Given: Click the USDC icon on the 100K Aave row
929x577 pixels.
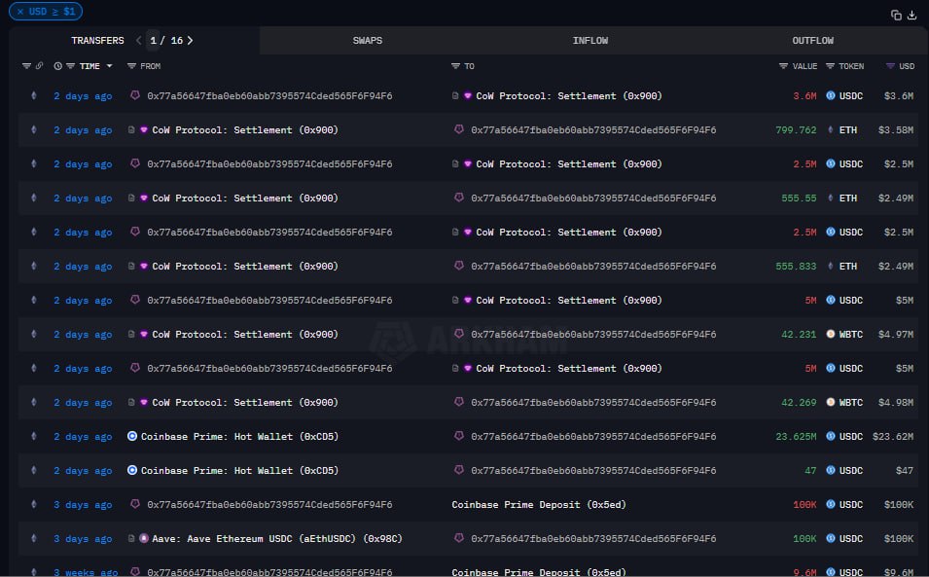Looking at the screenshot, I should tap(831, 538).
